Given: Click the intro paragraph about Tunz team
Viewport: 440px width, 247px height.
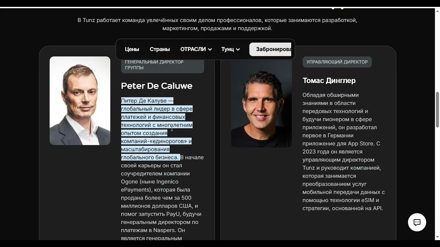Looking at the screenshot, I should [217, 24].
